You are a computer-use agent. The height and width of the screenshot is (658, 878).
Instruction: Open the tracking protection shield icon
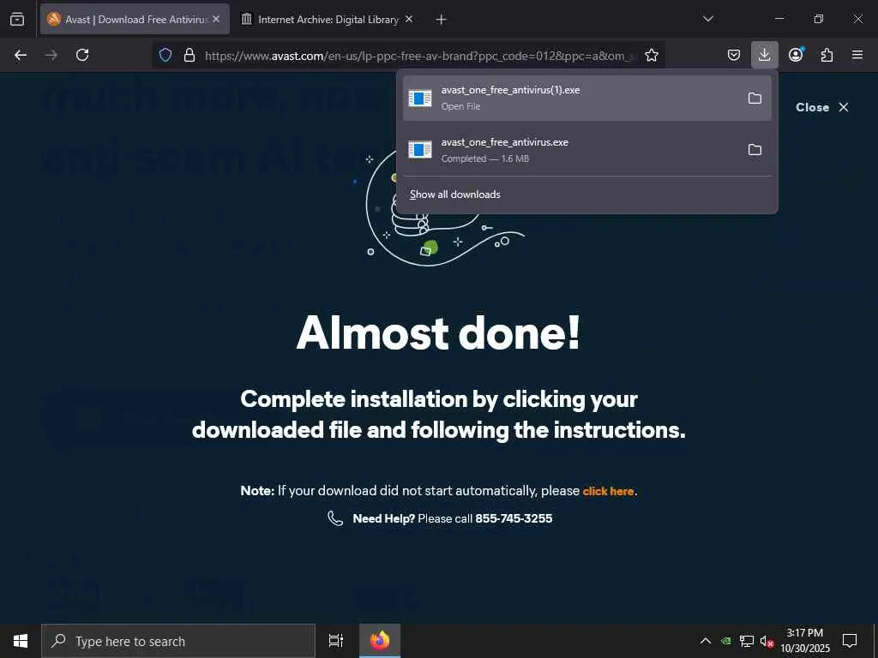point(165,55)
